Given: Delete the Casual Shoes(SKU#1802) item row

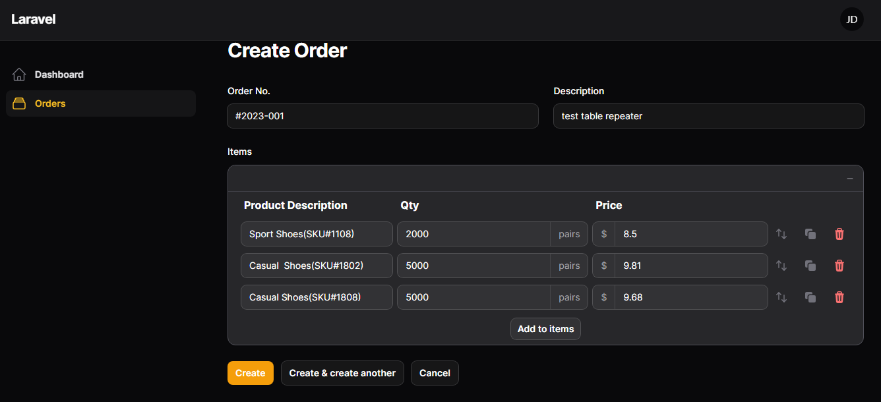Looking at the screenshot, I should [x=839, y=266].
